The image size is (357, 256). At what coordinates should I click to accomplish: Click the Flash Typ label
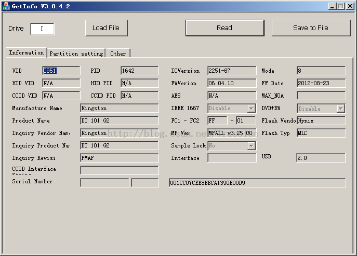pyautogui.click(x=275, y=133)
